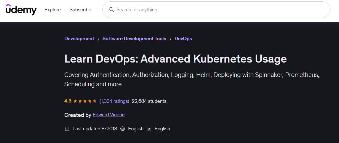The width and height of the screenshot is (339, 143).
Task: Go to Development breadcrumb
Action: [x=79, y=39]
